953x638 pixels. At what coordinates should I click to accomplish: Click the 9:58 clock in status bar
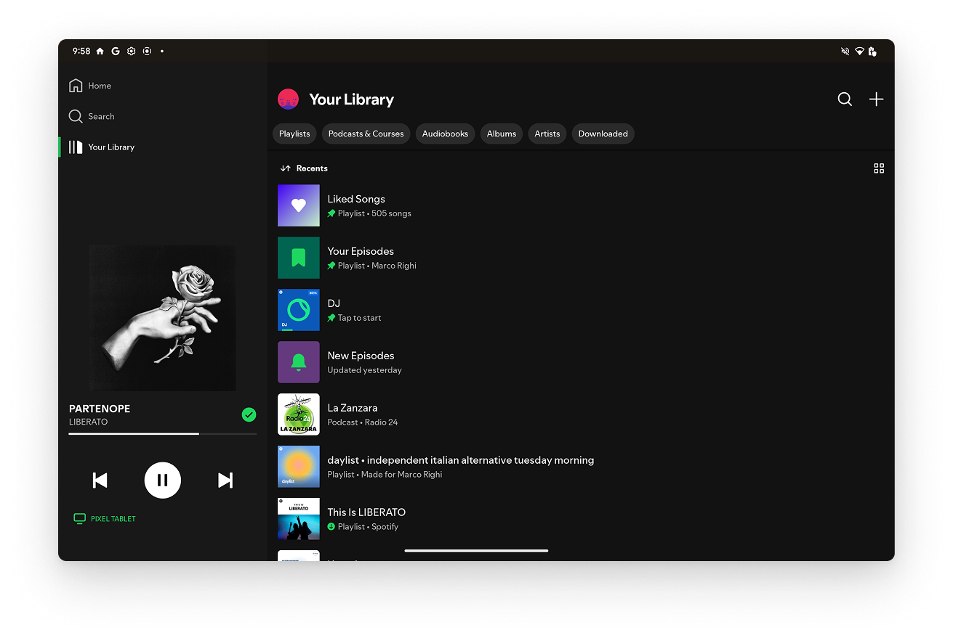81,52
